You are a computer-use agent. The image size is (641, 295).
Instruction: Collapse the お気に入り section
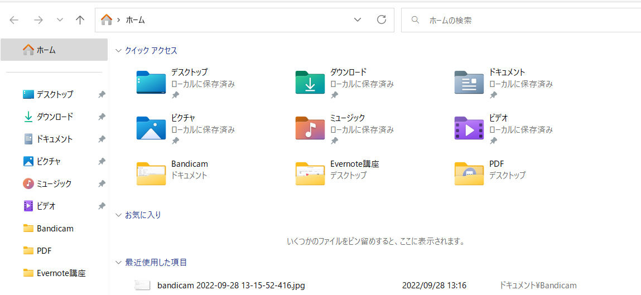(119, 215)
